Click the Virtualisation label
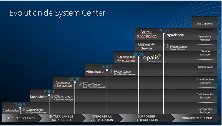The image size is (222, 126). tap(95, 72)
